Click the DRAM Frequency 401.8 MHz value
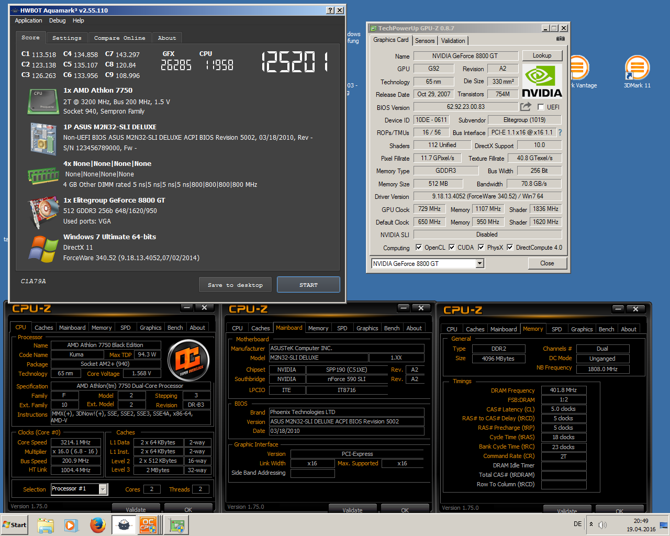This screenshot has height=536, width=670. coord(563,390)
